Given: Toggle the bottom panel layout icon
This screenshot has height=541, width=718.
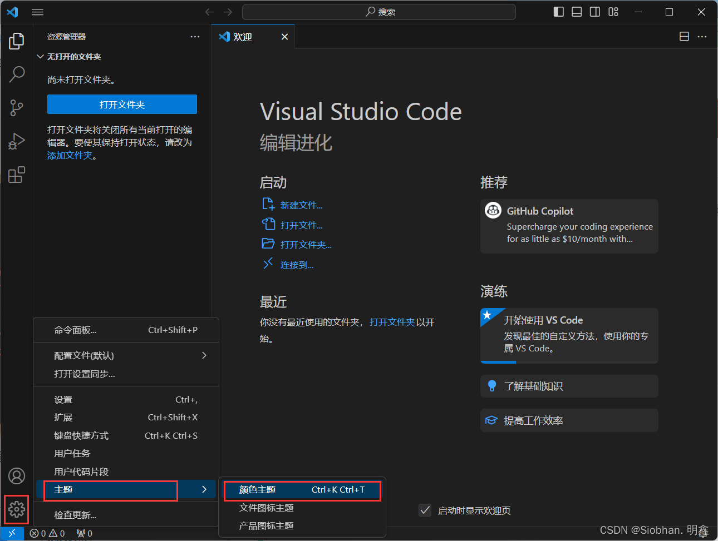Looking at the screenshot, I should pyautogui.click(x=577, y=12).
